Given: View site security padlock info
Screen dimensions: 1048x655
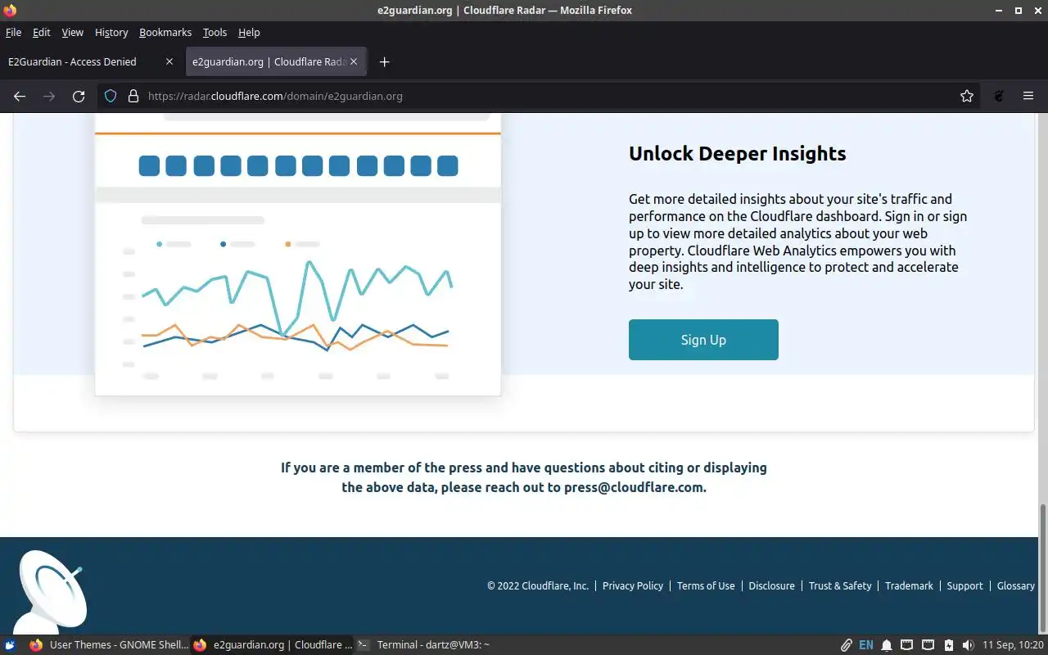Looking at the screenshot, I should pyautogui.click(x=133, y=96).
